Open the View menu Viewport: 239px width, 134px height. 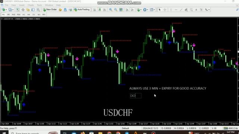(x=13, y=5)
